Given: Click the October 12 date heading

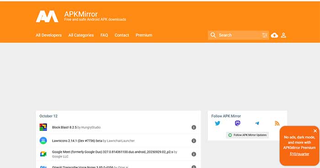Looking at the screenshot, I should click(48, 116).
